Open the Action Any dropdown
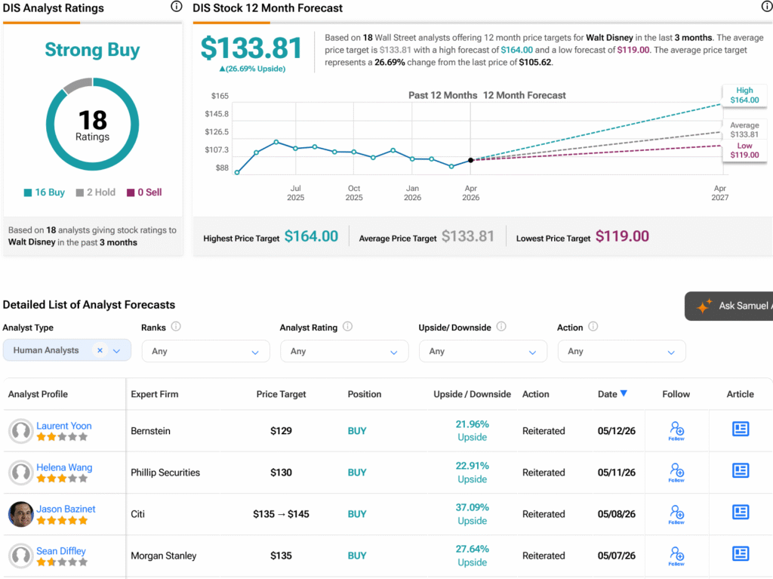Image resolution: width=773 pixels, height=579 pixels. point(622,351)
